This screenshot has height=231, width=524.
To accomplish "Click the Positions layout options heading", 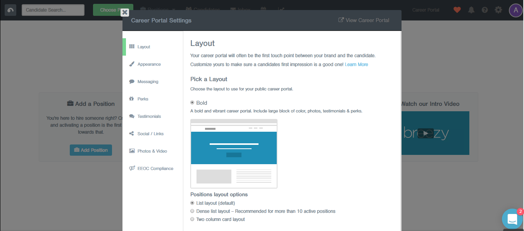I will [219, 194].
